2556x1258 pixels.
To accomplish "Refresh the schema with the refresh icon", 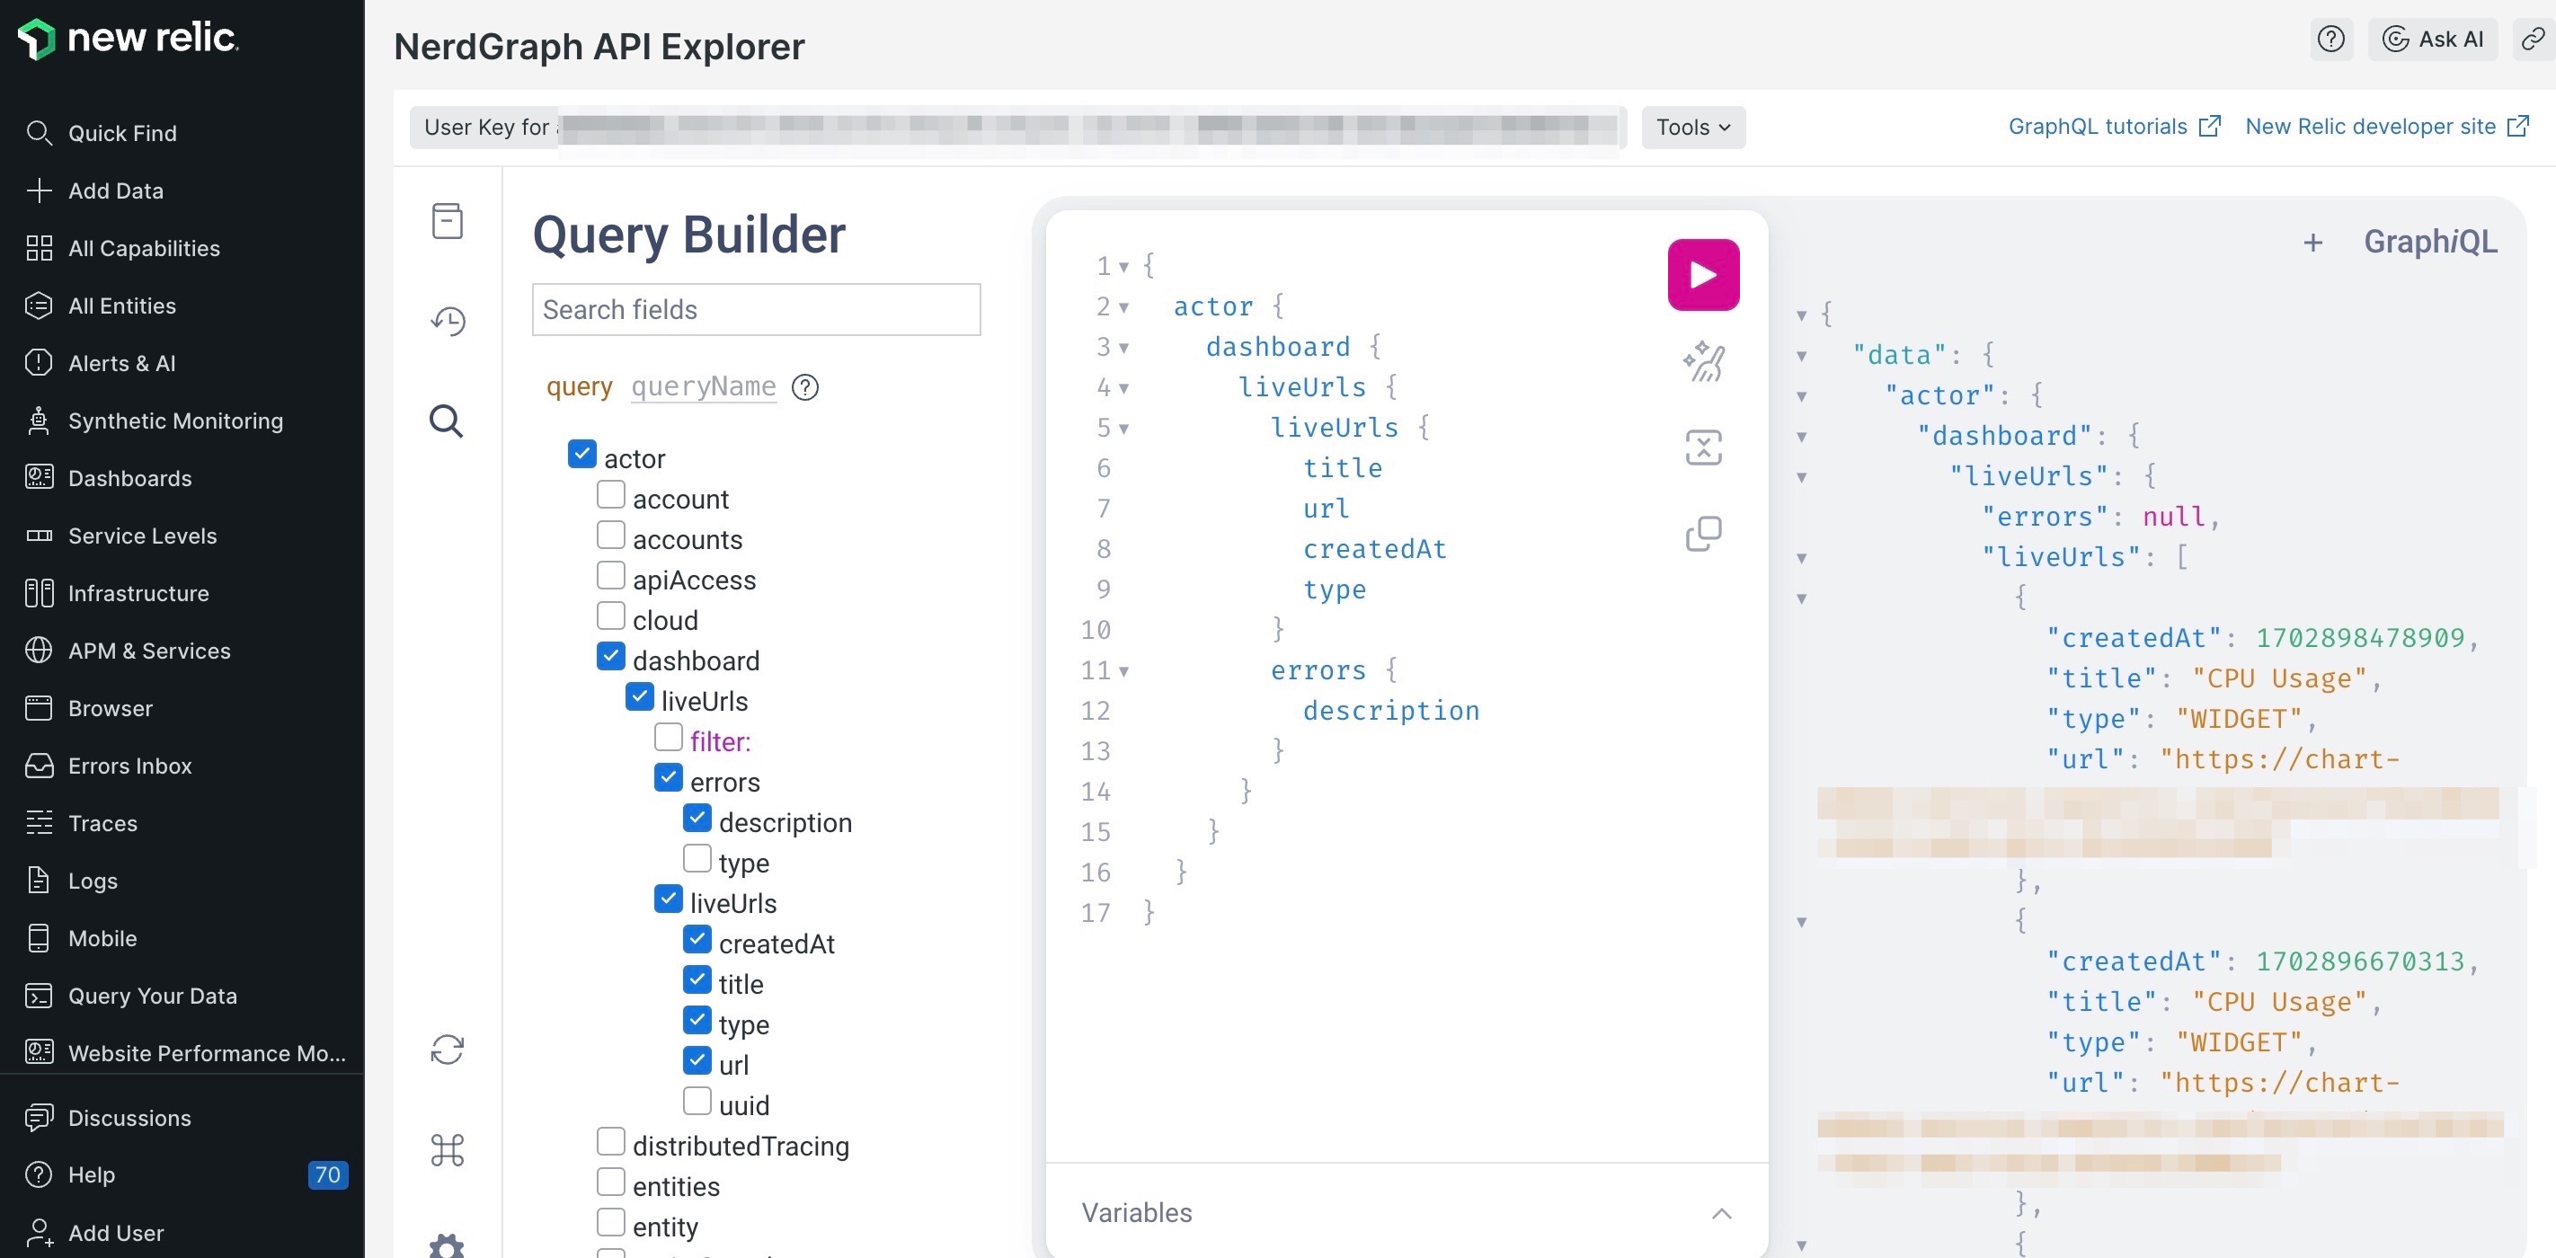I will tap(448, 1049).
